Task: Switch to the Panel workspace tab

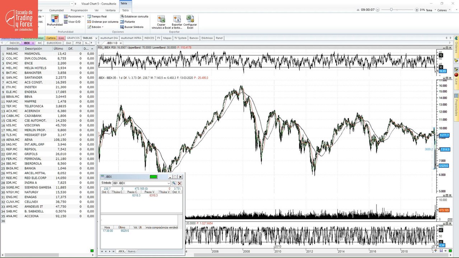Action: (219, 38)
